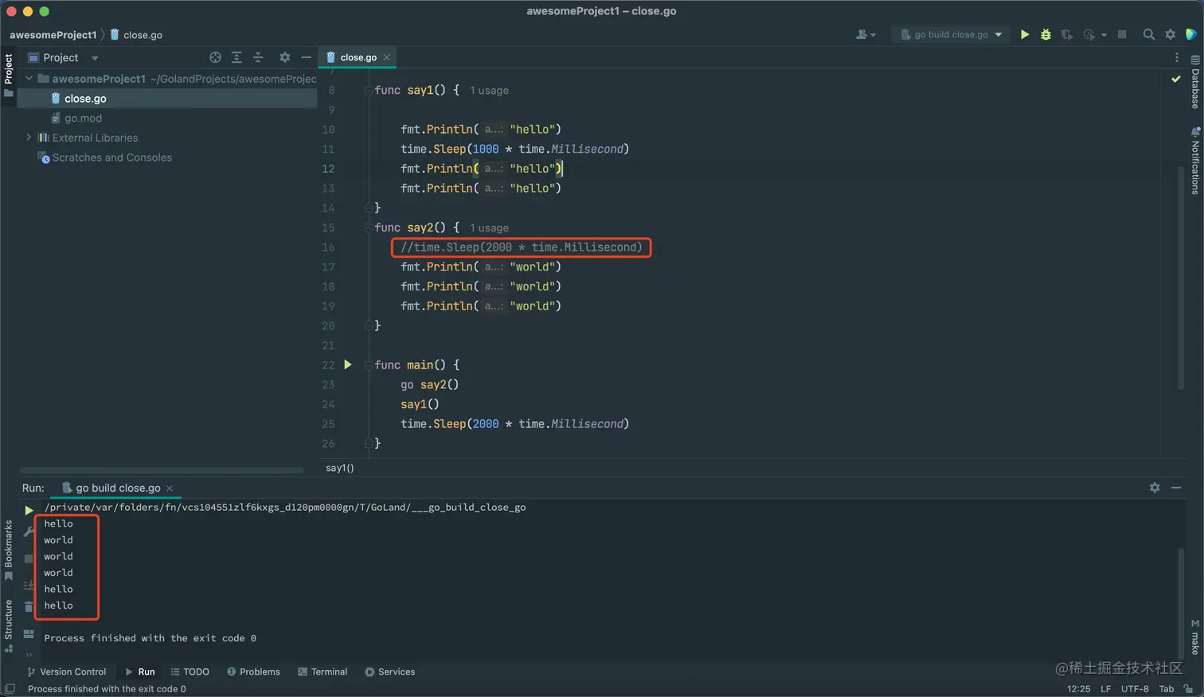Toggle the Notifications side tab
This screenshot has width=1204, height=697.
pyautogui.click(x=1195, y=160)
